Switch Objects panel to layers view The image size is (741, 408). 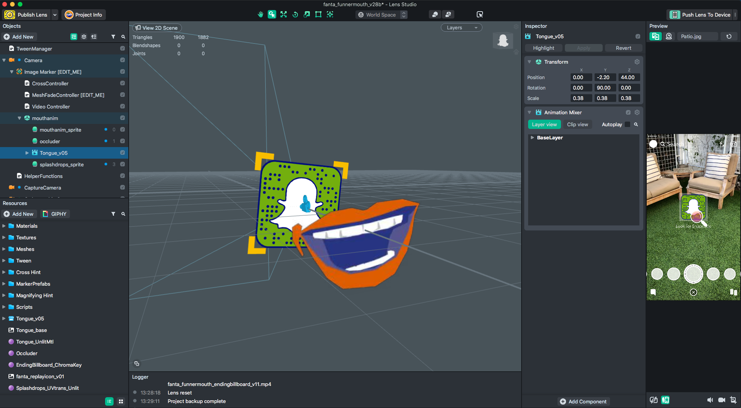84,37
